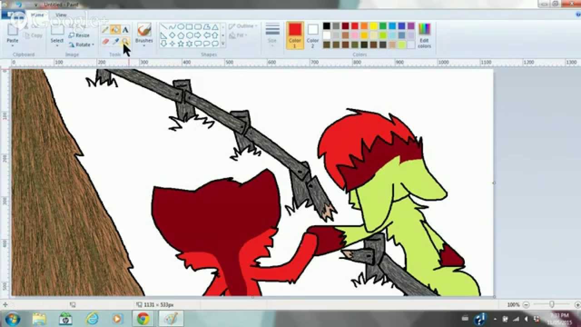Open Internet Explorer from the taskbar
The width and height of the screenshot is (581, 327).
(92, 319)
